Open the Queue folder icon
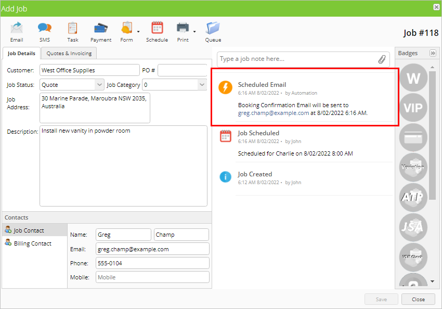The width and height of the screenshot is (442, 309). (x=213, y=32)
